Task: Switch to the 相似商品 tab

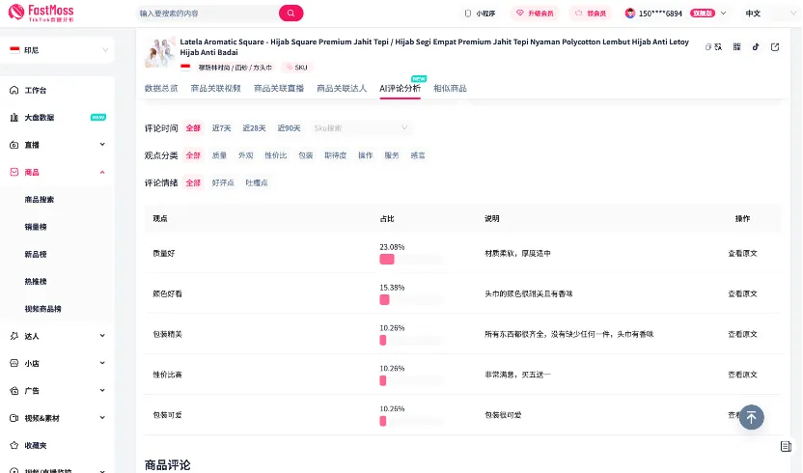Action: pos(450,88)
